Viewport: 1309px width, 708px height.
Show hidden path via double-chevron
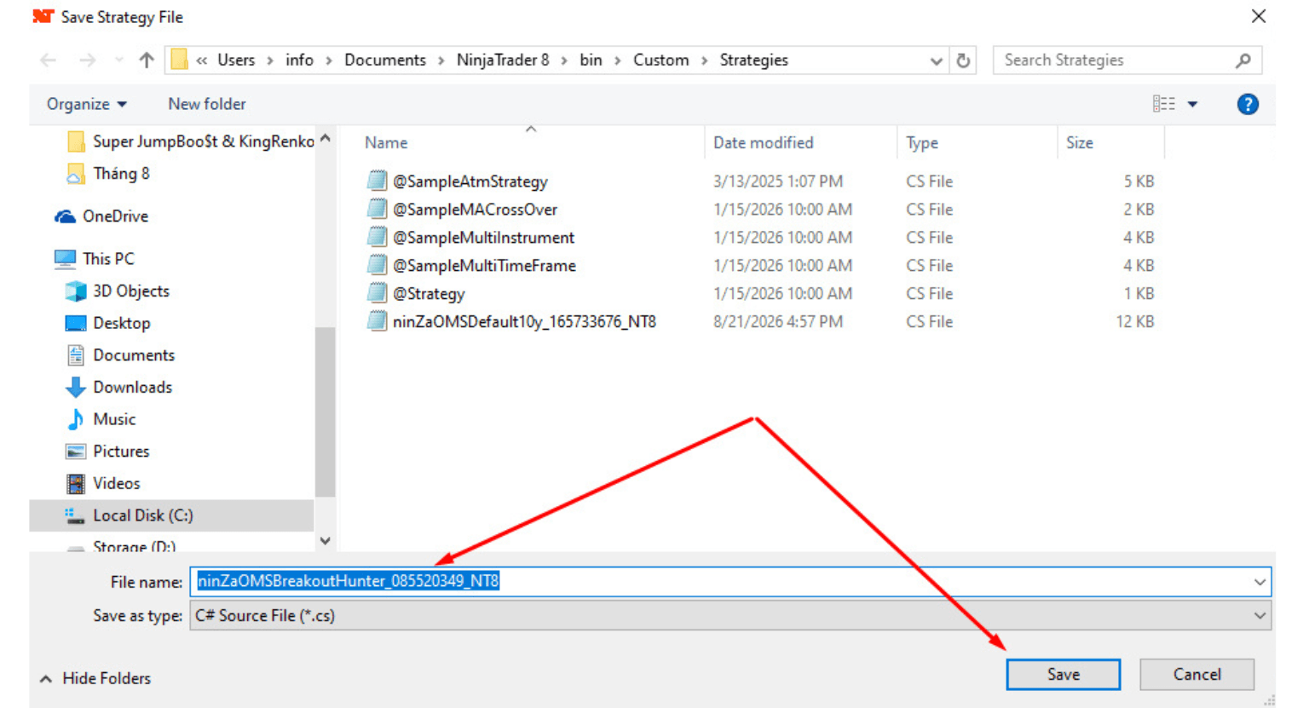[202, 60]
